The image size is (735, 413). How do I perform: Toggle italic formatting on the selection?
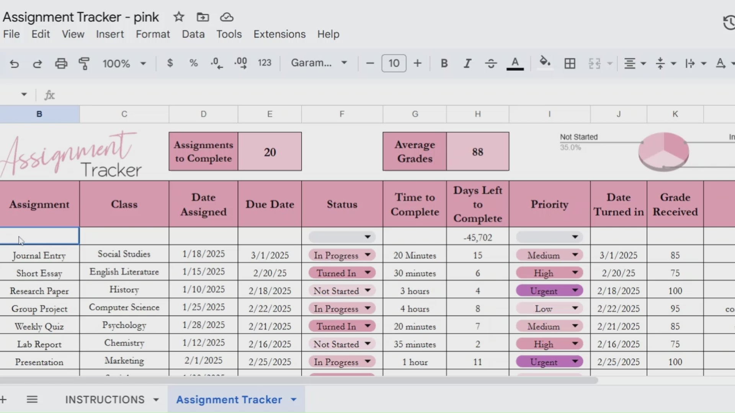(x=467, y=63)
